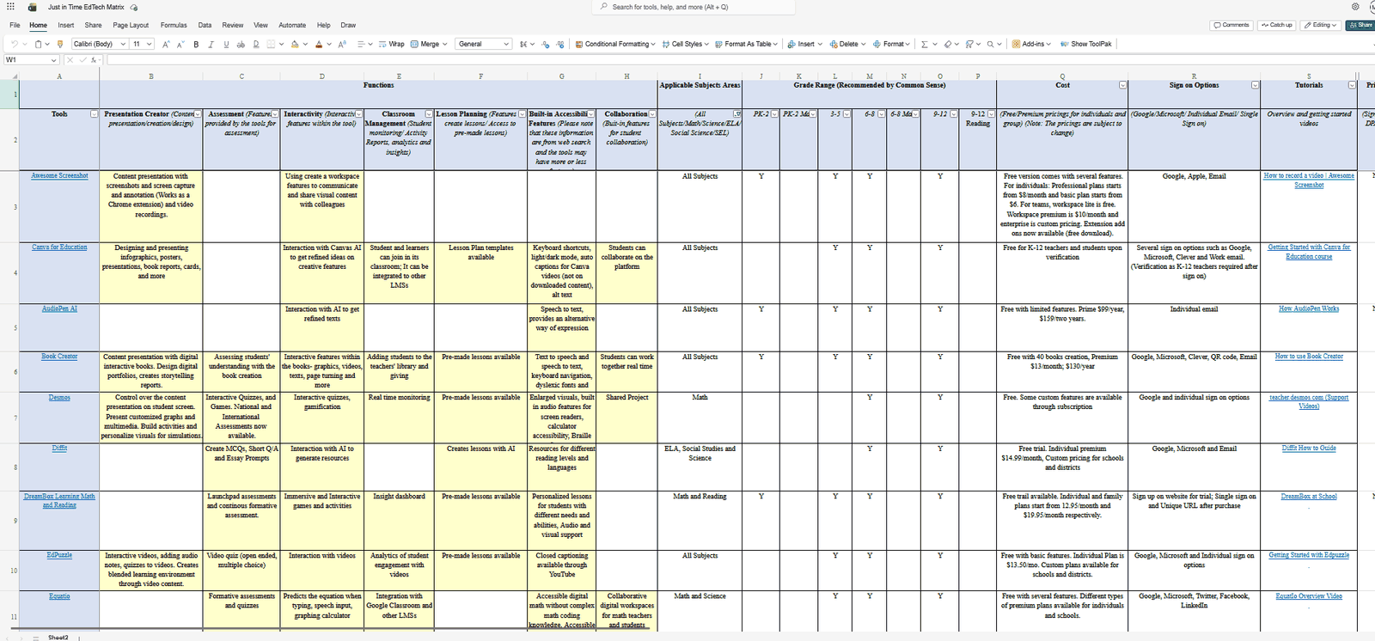1375x641 pixels.
Task: Open the Insert tab
Action: pyautogui.click(x=66, y=26)
